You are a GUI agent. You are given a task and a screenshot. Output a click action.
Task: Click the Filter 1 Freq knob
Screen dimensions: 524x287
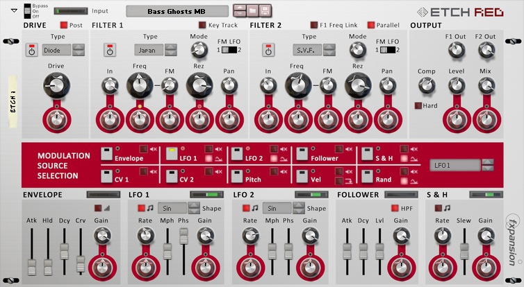[140, 85]
